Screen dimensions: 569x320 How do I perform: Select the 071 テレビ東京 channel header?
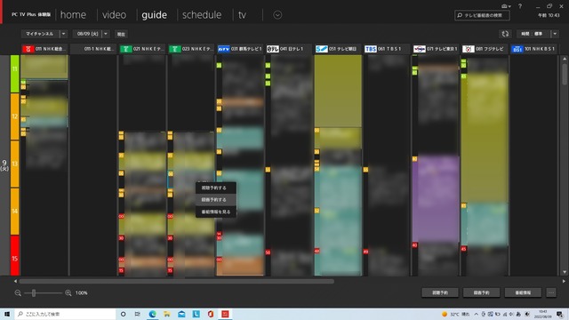pyautogui.click(x=436, y=49)
